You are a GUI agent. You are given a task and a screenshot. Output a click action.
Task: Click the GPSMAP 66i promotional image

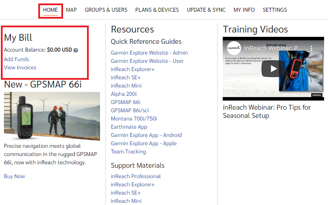pyautogui.click(x=52, y=116)
